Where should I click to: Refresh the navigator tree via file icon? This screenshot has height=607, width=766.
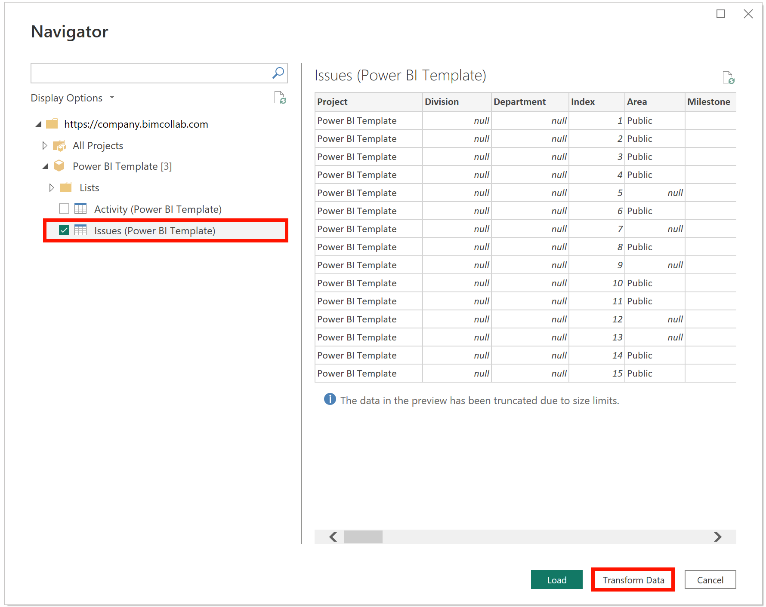click(280, 98)
